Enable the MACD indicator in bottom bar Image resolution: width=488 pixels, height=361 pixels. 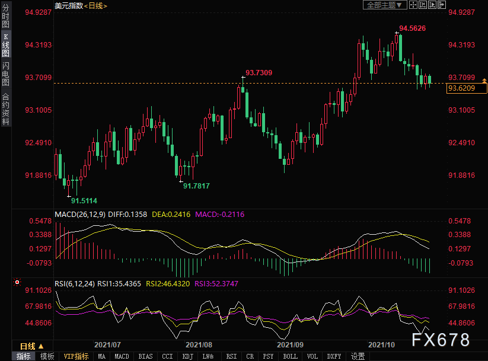pos(122,356)
